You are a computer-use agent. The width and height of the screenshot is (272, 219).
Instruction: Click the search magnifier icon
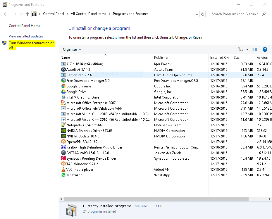264,14
